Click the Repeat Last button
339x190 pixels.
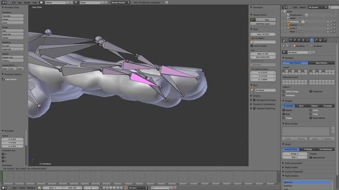(13, 57)
